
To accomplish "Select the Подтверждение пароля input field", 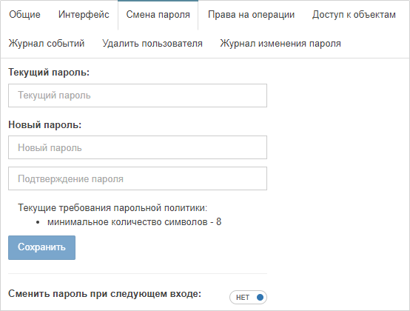I will tap(138, 178).
